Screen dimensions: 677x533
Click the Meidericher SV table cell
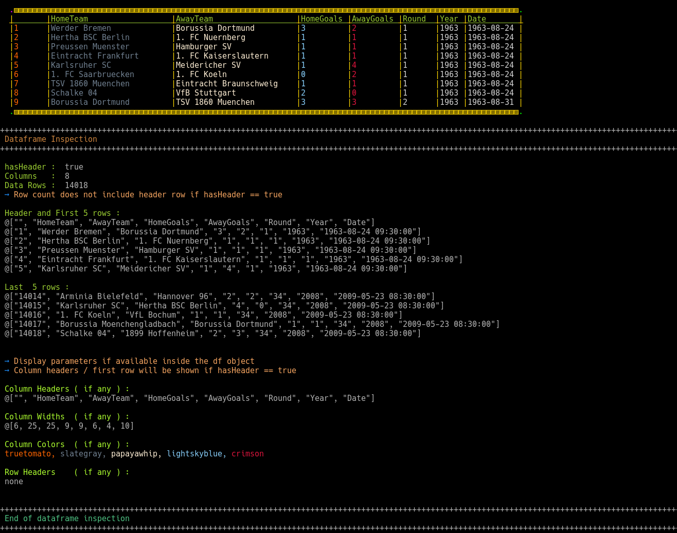pos(208,65)
